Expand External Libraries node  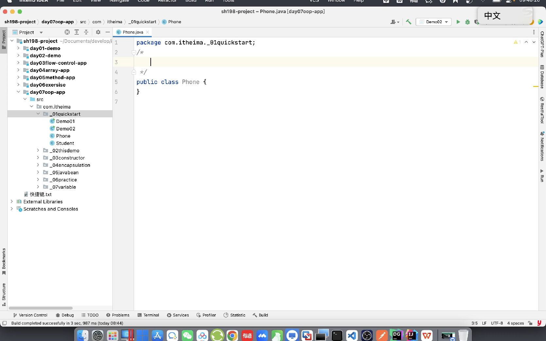12,201
